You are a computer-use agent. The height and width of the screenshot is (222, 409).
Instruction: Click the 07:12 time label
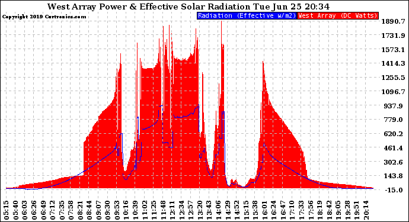click(x=52, y=210)
